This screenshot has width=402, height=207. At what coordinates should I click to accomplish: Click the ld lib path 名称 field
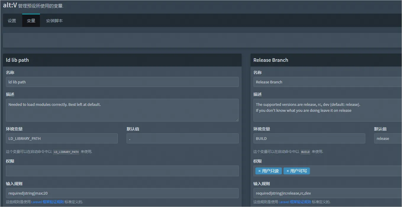coord(122,82)
